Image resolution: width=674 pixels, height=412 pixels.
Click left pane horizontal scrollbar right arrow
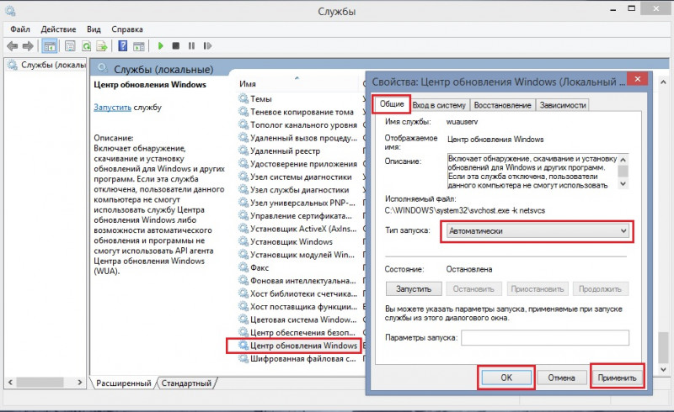click(79, 382)
